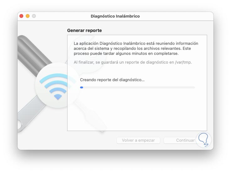Click the Solvetic logo badge near Continuar
Screen dimensions: 231x173
(x=204, y=140)
